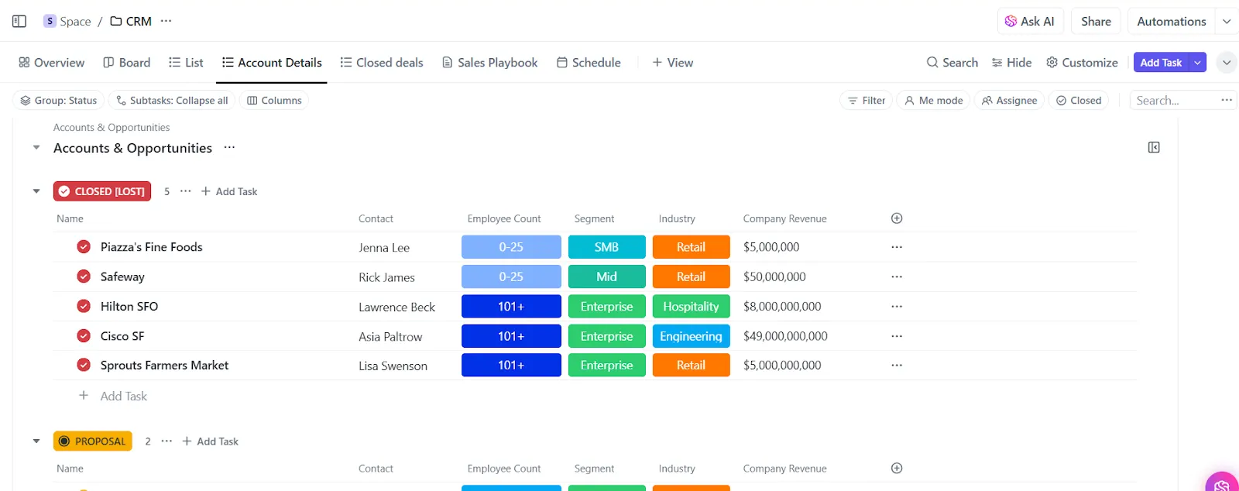The height and width of the screenshot is (491, 1239).
Task: Click the round collapse chevron beside Add Task
Action: [1227, 63]
